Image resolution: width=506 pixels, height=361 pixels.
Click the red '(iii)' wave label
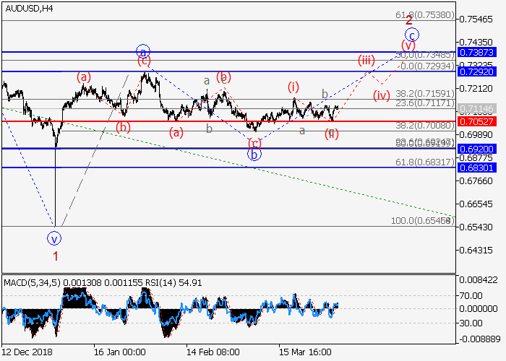(365, 59)
